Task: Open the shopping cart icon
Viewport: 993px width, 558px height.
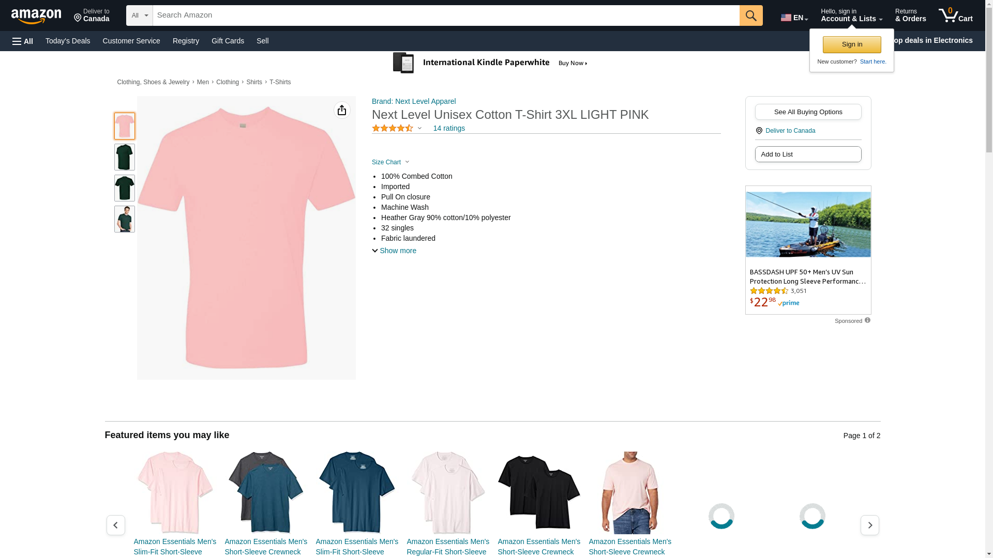Action: click(x=955, y=16)
